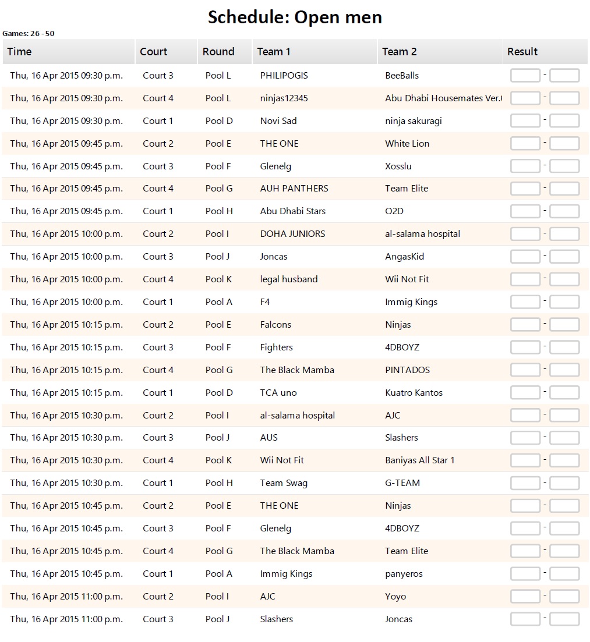Image resolution: width=590 pixels, height=642 pixels.
Task: Select the DOHA JUNIORS score field
Action: (525, 234)
